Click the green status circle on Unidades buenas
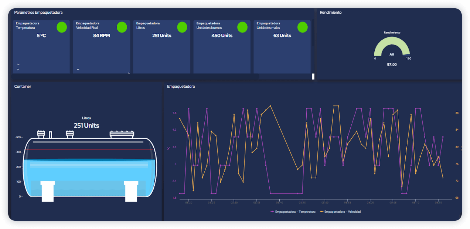470x229 pixels. [242, 27]
